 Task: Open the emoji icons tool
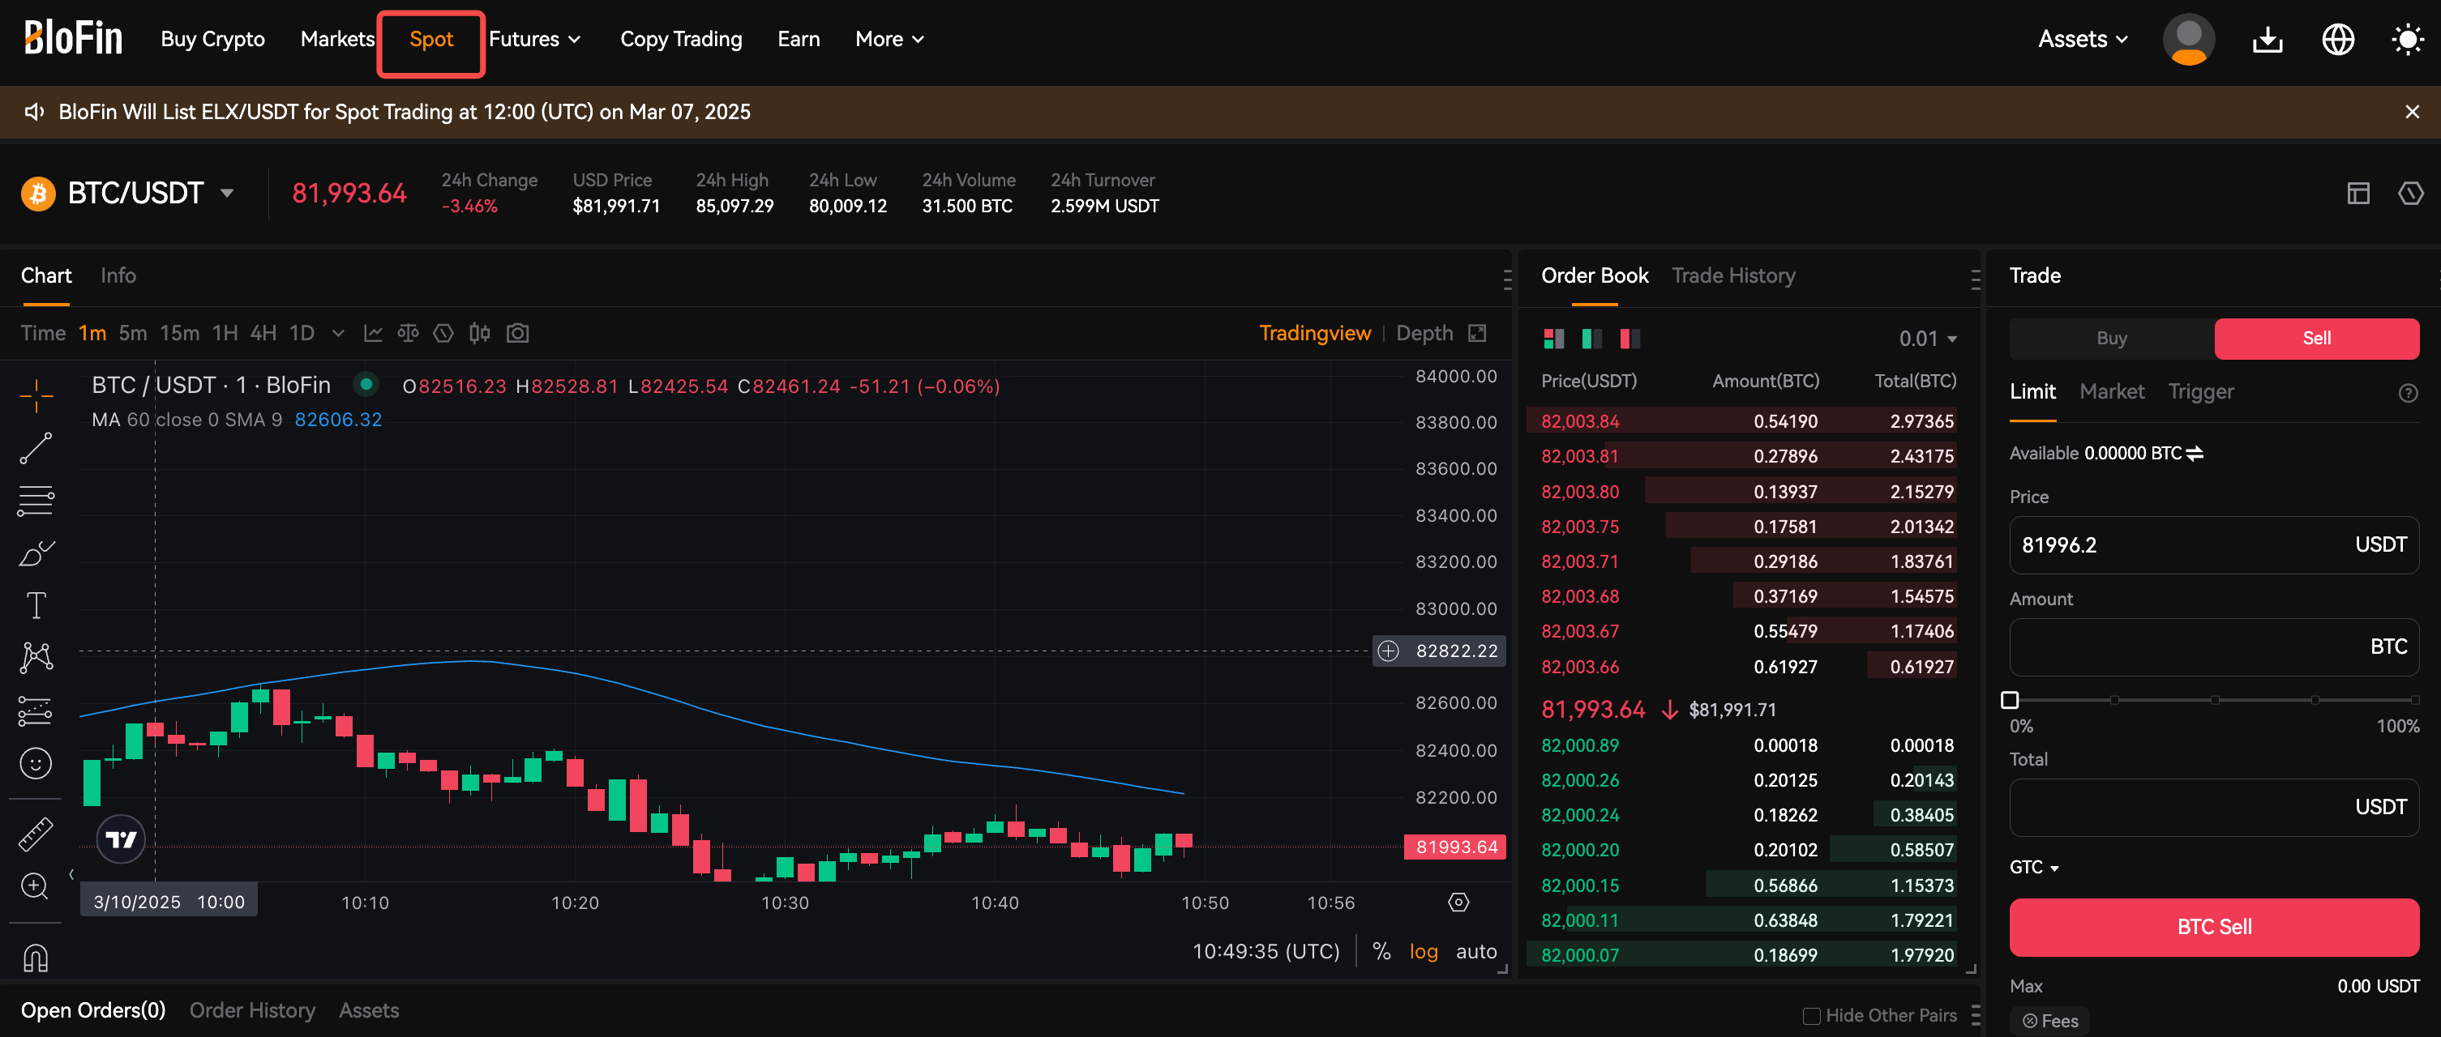point(36,763)
